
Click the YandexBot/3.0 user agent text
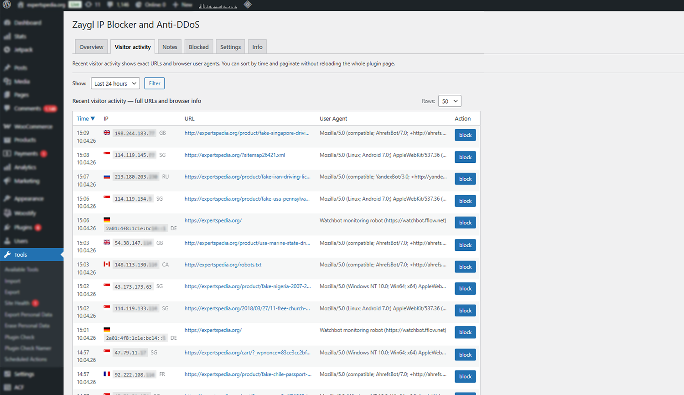383,177
